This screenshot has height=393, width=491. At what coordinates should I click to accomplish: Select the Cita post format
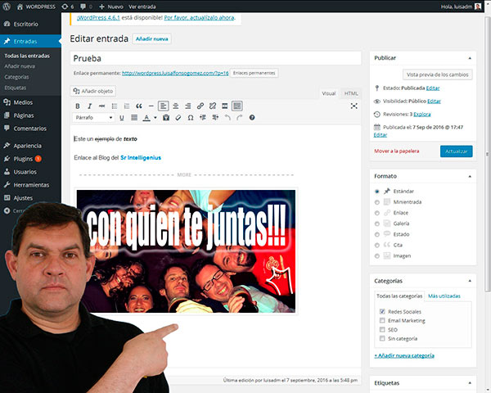(x=377, y=246)
